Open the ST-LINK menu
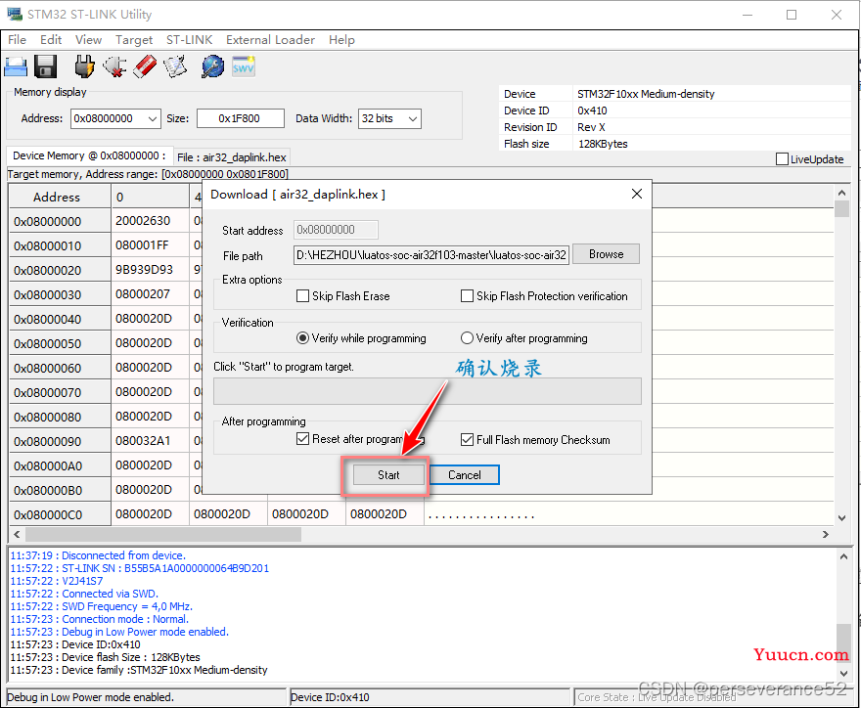This screenshot has width=861, height=708. pyautogui.click(x=190, y=40)
